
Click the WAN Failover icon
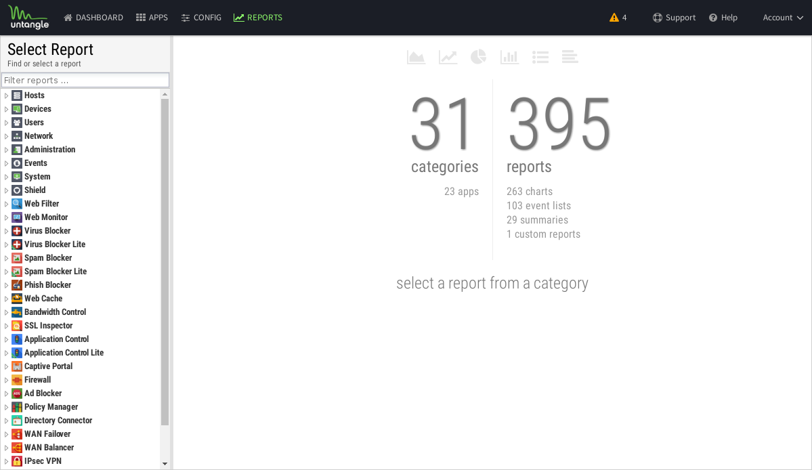[17, 433]
